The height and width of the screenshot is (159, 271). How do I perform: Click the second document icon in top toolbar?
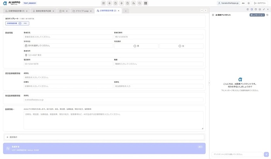tap(127, 3)
